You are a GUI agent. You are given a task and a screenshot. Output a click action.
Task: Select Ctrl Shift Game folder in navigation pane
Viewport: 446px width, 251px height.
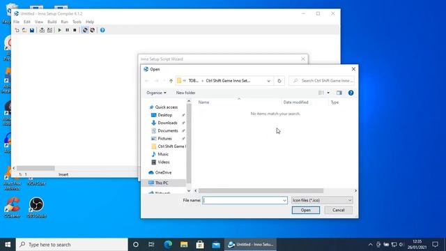click(171, 146)
